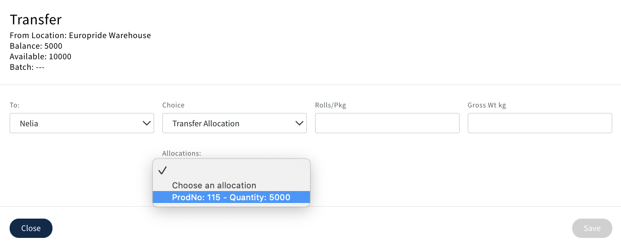
Task: Click the checkmark icon in the allocations list
Action: pyautogui.click(x=162, y=171)
